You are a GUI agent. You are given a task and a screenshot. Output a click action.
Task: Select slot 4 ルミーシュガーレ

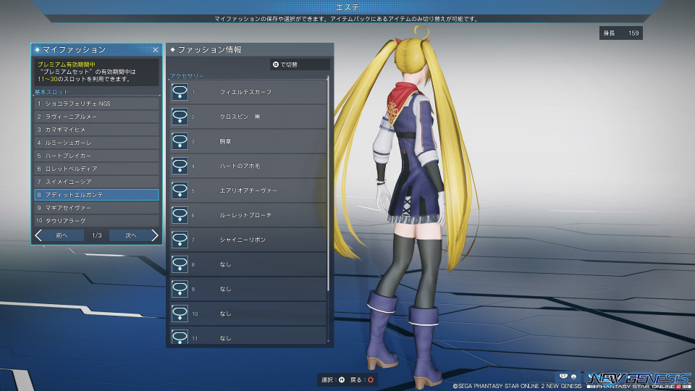[x=96, y=143]
